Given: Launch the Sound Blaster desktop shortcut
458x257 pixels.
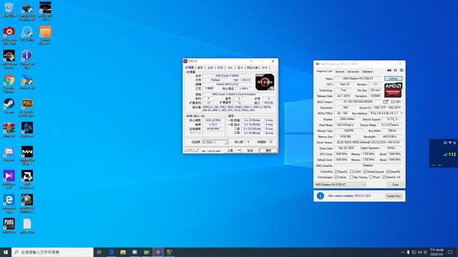Looking at the screenshot, I should click(45, 35).
